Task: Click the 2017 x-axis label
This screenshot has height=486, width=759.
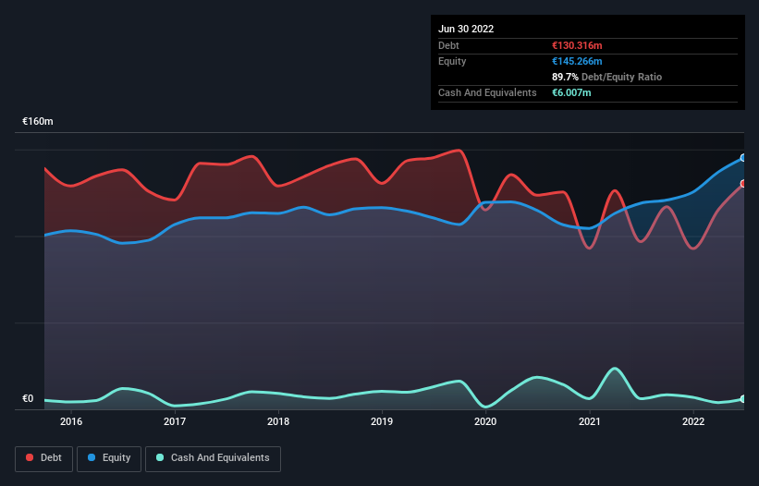Action: coord(175,421)
